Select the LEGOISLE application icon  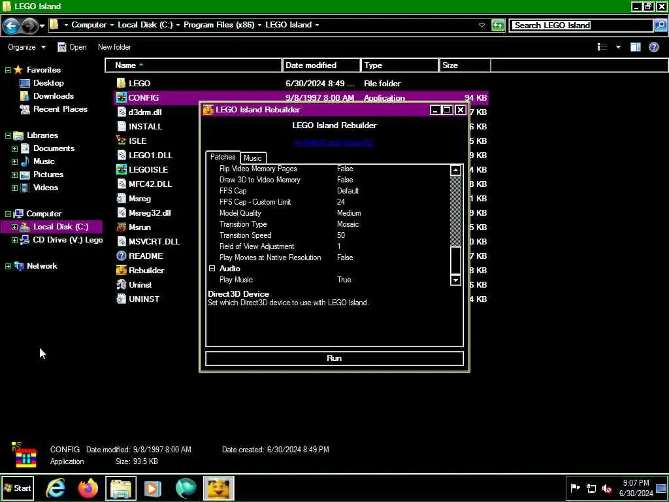pyautogui.click(x=121, y=169)
